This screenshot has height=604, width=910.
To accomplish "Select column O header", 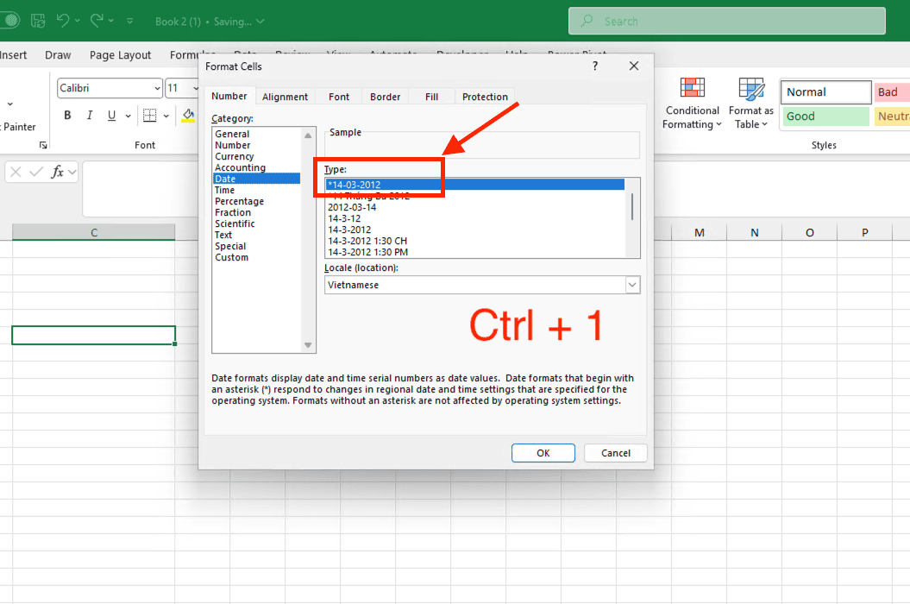I will 810,232.
